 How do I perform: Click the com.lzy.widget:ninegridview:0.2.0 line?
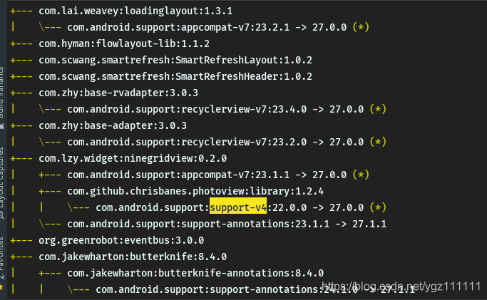133,158
